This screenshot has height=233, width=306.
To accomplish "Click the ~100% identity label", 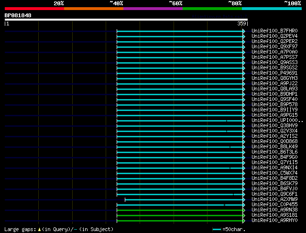I will pyautogui.click(x=293, y=3).
